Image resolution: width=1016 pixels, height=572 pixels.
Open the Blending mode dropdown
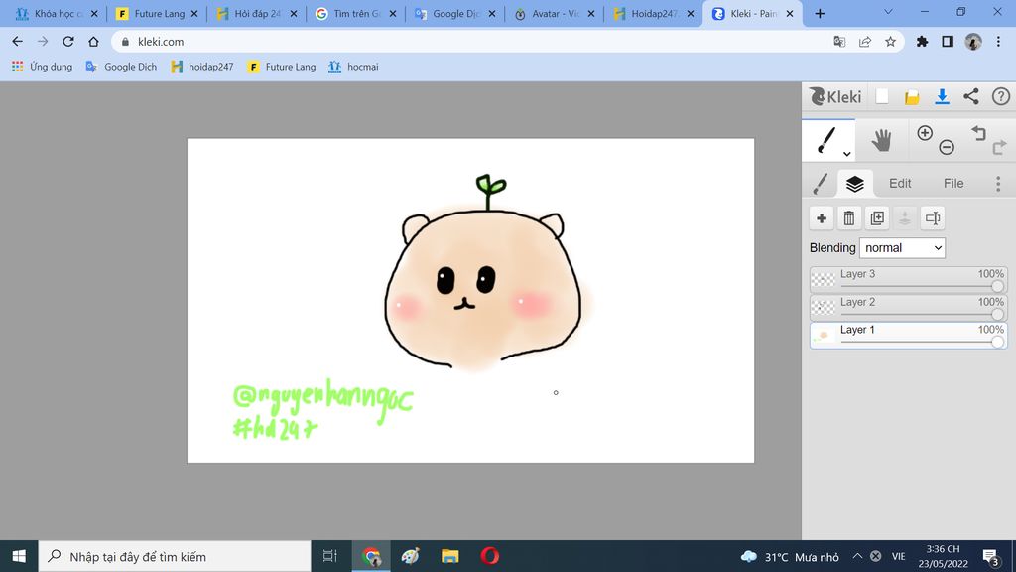[x=902, y=247]
